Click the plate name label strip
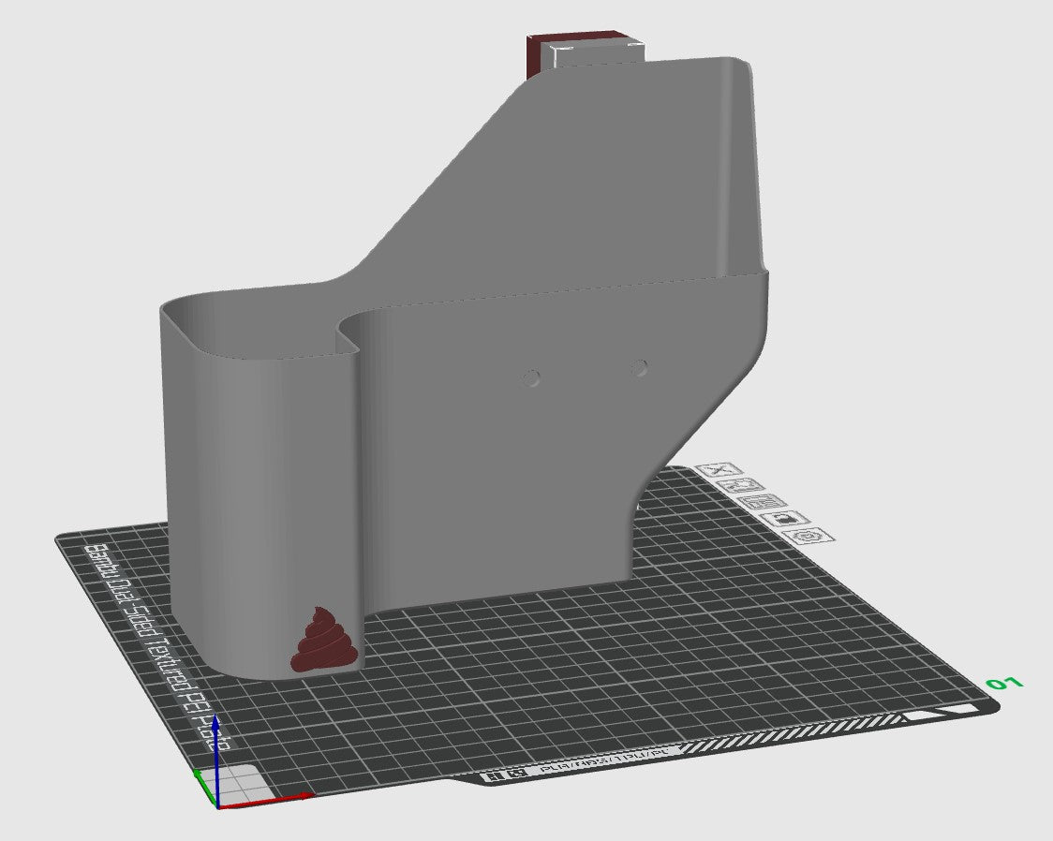 coord(157,648)
